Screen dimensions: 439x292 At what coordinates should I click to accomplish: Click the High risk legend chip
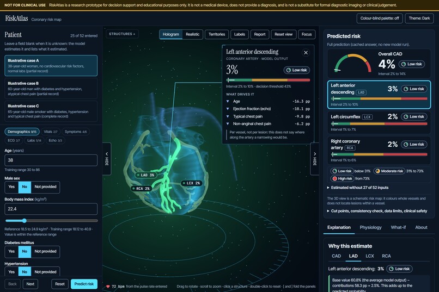click(x=342, y=178)
